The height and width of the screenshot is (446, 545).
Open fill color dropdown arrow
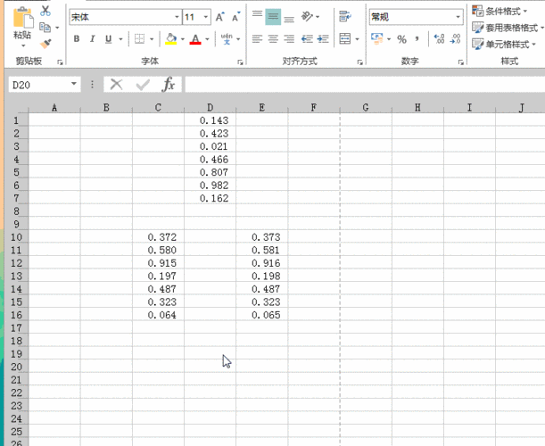(183, 39)
